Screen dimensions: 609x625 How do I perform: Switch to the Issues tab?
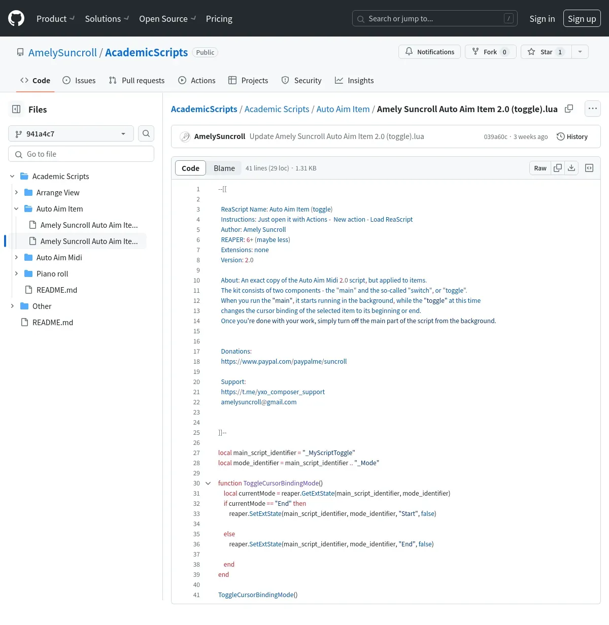[79, 80]
